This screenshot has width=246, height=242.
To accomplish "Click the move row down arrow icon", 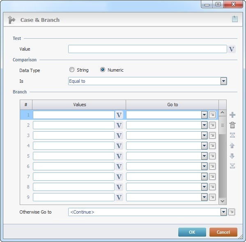I will click(x=232, y=156).
